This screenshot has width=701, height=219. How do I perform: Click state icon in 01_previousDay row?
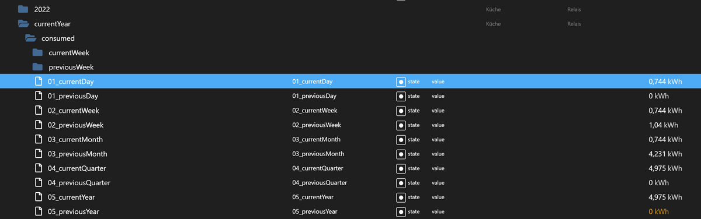(x=401, y=96)
